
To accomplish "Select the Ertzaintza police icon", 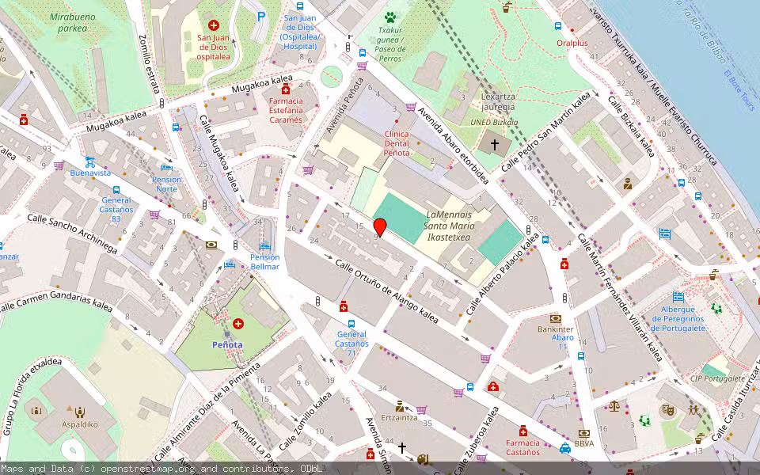I will tap(400, 406).
